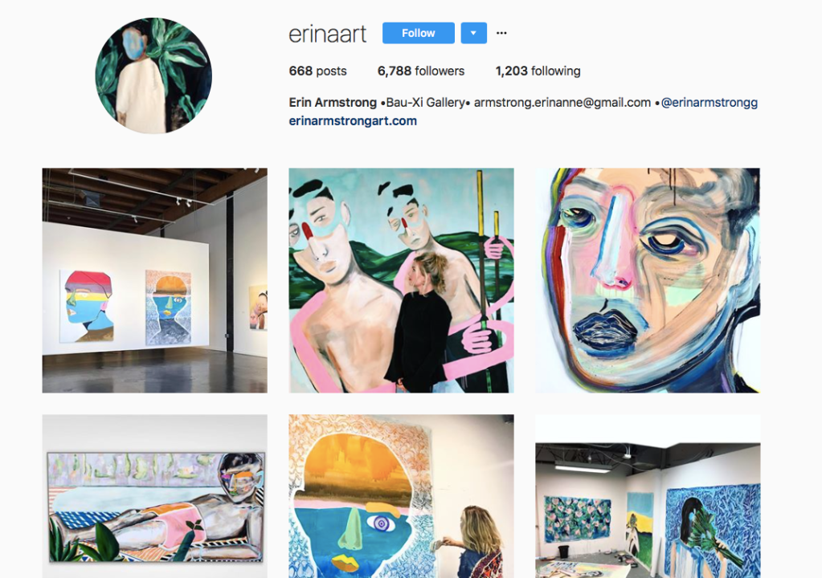
Task: Click the erinaart username heading
Action: click(x=328, y=34)
